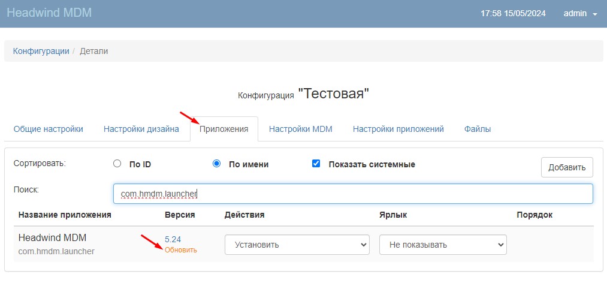Viewport: 607px width, 286px height.
Task: Switch to the Общие настройки tab
Action: tap(49, 129)
